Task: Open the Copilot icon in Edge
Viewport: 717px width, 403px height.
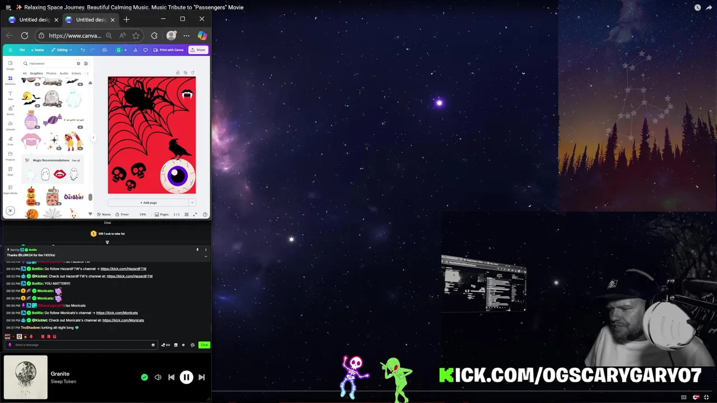Action: [x=202, y=35]
